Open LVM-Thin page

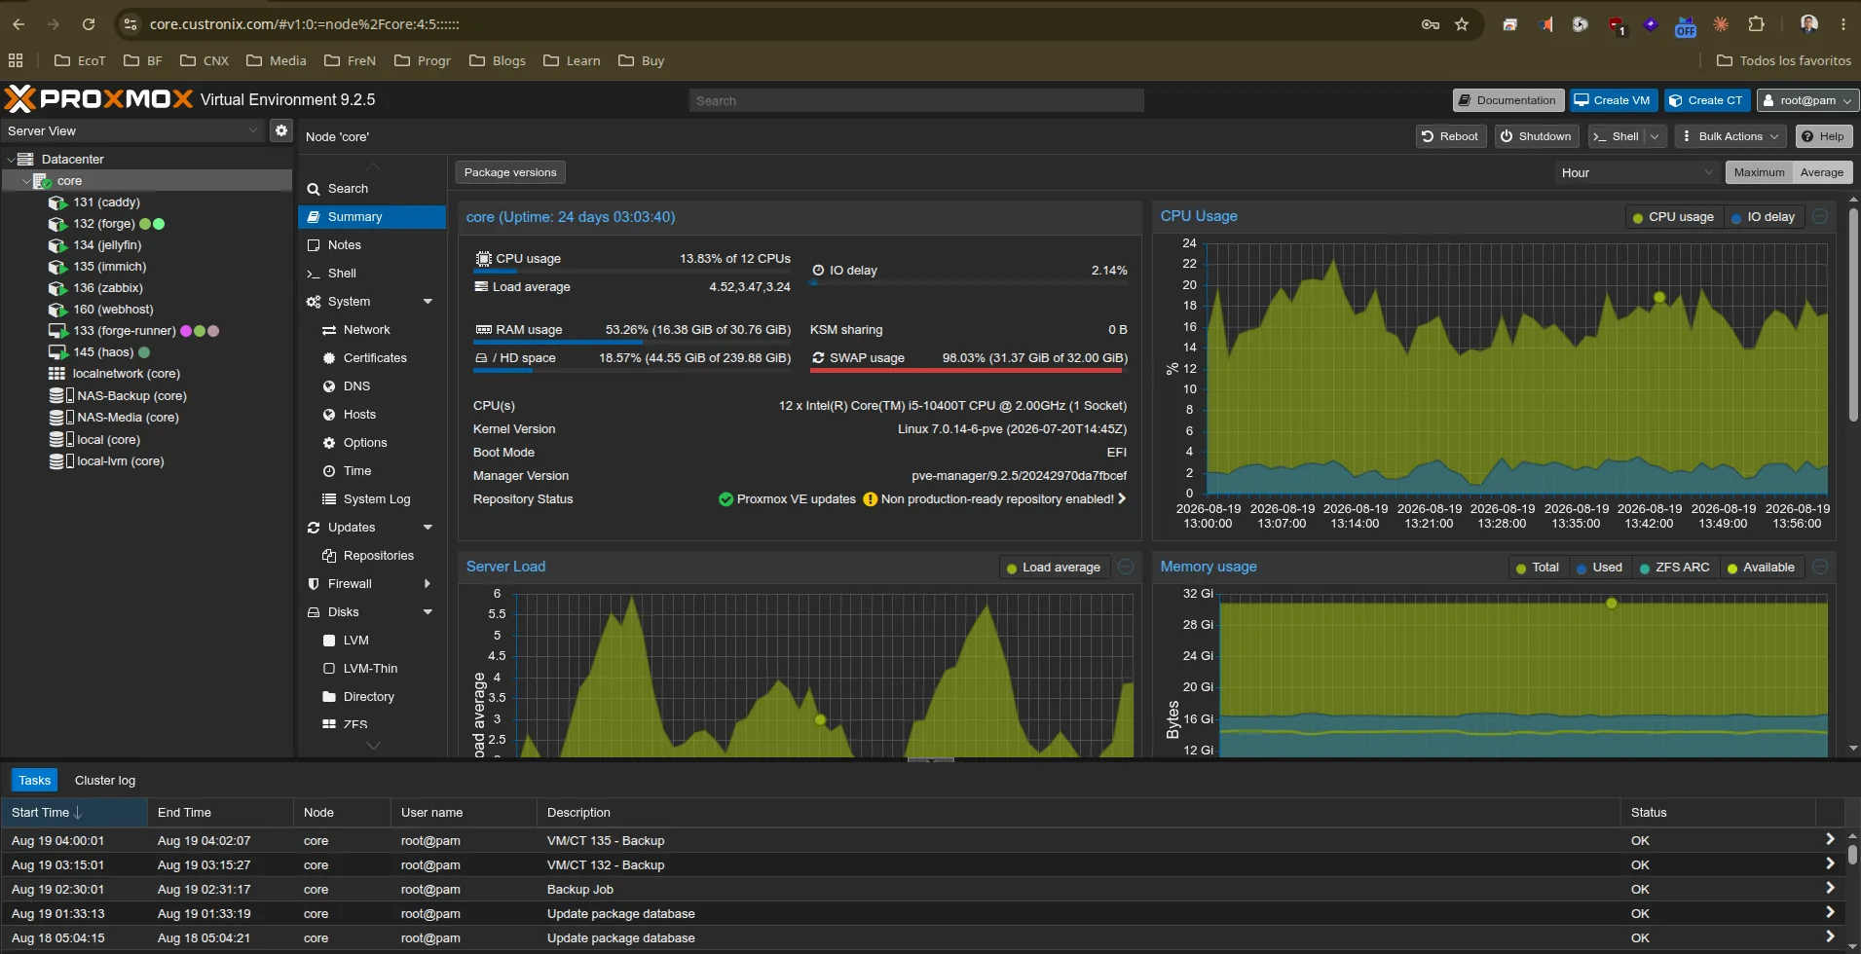(x=372, y=669)
